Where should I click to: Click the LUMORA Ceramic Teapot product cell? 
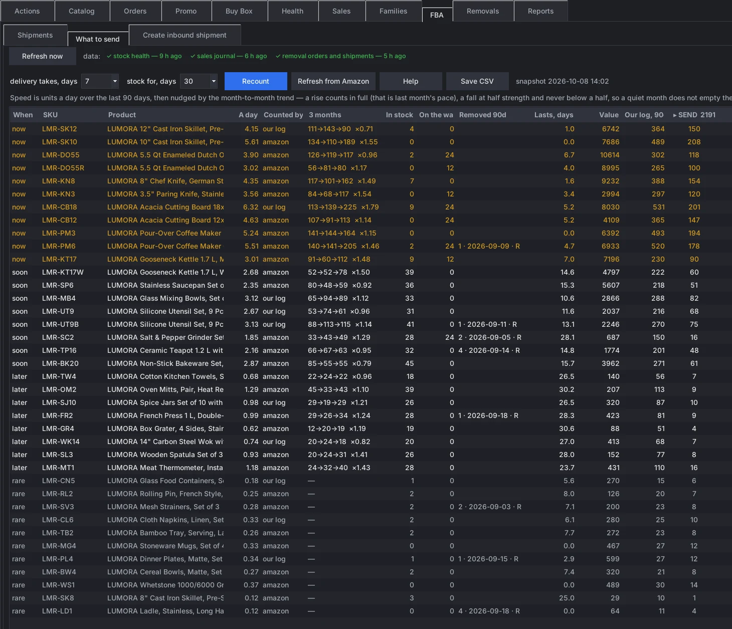click(x=165, y=350)
